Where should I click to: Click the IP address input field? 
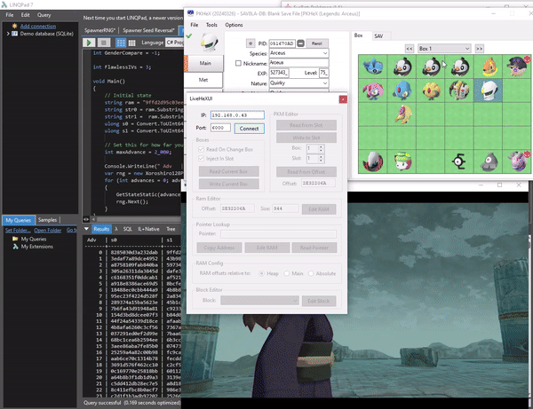coord(237,115)
